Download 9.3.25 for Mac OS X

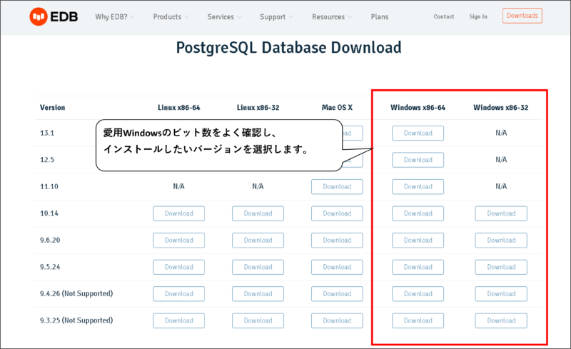tap(337, 320)
